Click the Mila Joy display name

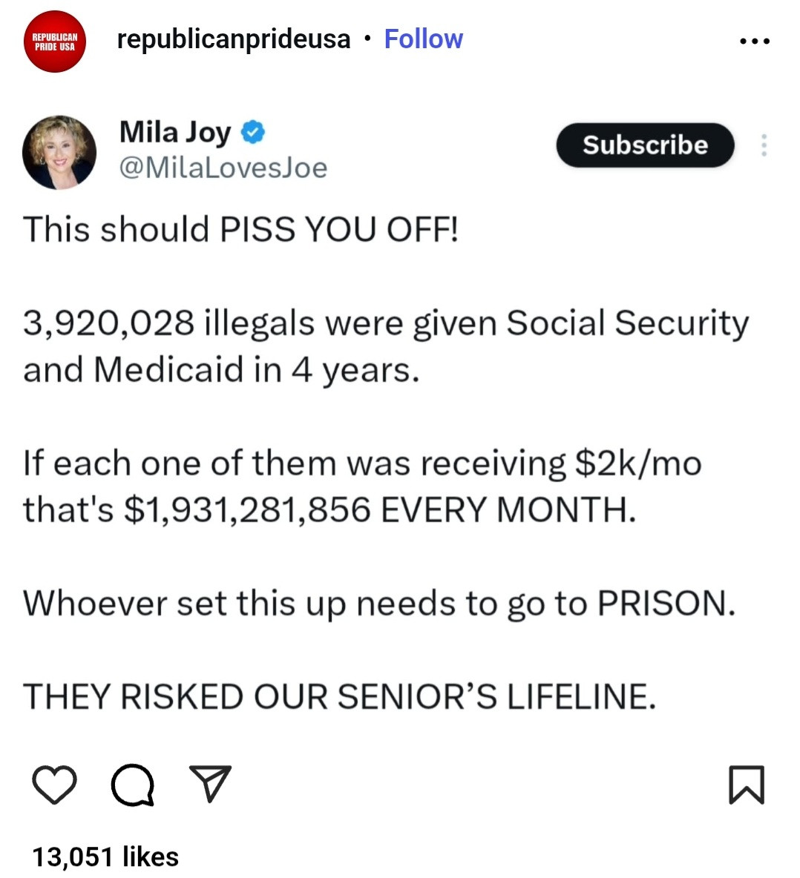pyautogui.click(x=175, y=133)
